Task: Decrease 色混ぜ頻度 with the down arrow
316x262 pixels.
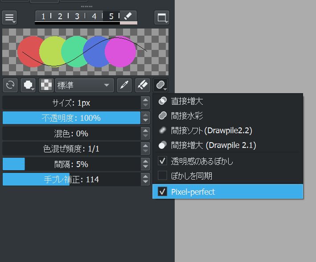Action: click(x=145, y=151)
